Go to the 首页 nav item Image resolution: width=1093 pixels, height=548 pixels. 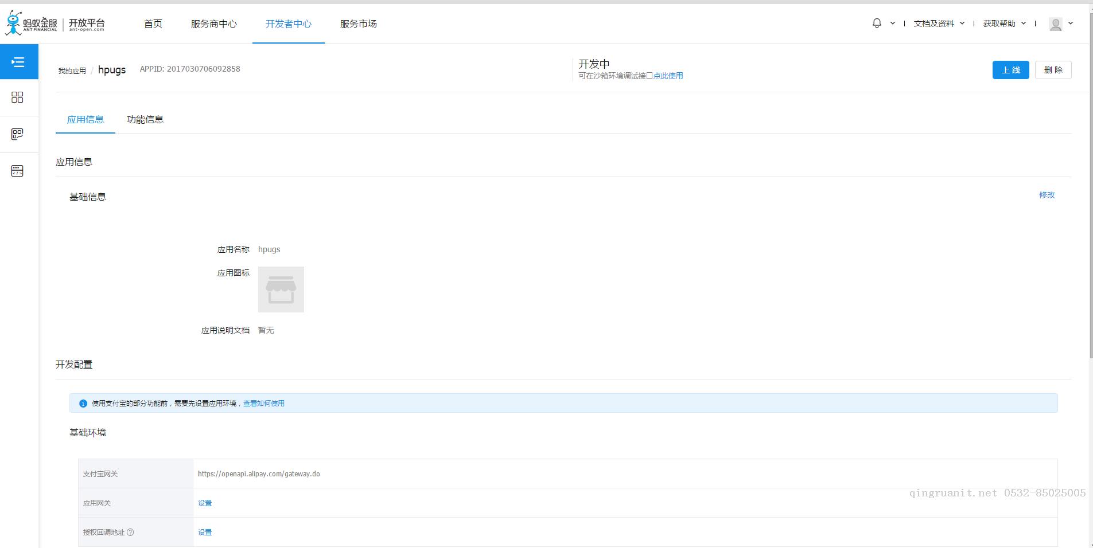coord(153,24)
